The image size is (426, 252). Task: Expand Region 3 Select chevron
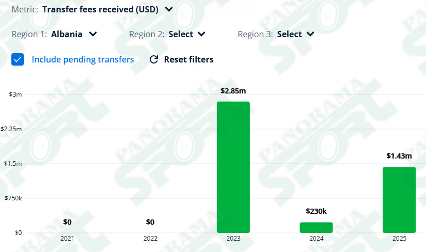click(x=310, y=34)
